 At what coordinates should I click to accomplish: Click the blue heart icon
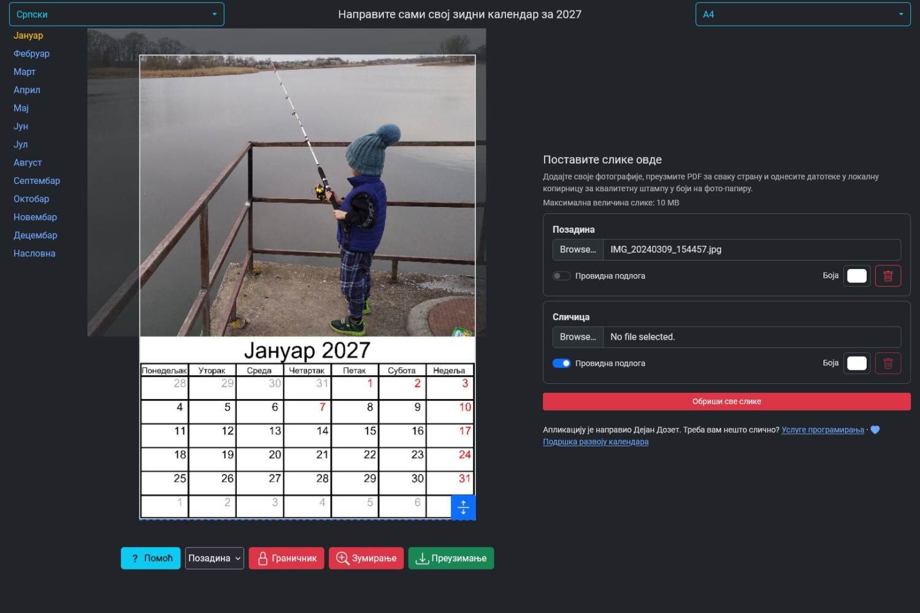point(875,430)
